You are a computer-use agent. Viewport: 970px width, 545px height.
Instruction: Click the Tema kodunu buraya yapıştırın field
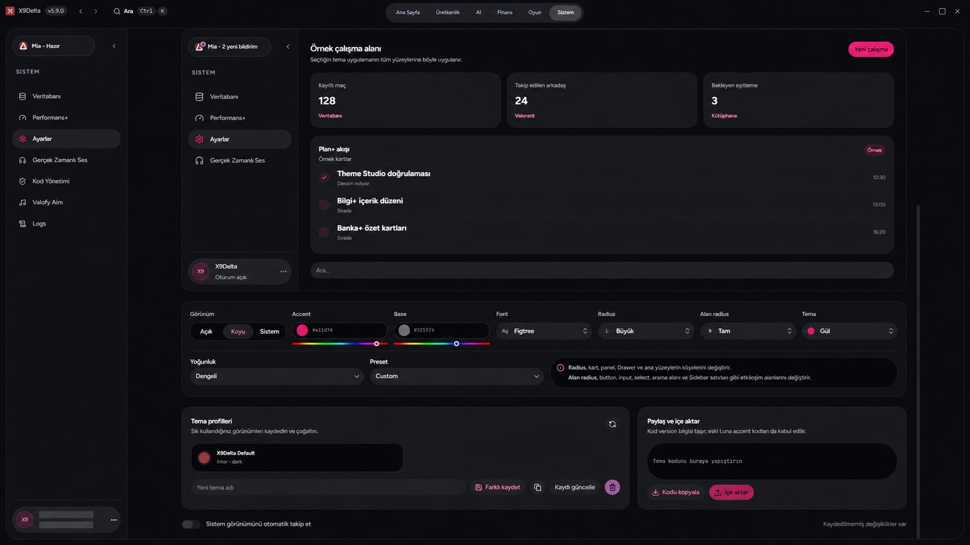(x=772, y=461)
